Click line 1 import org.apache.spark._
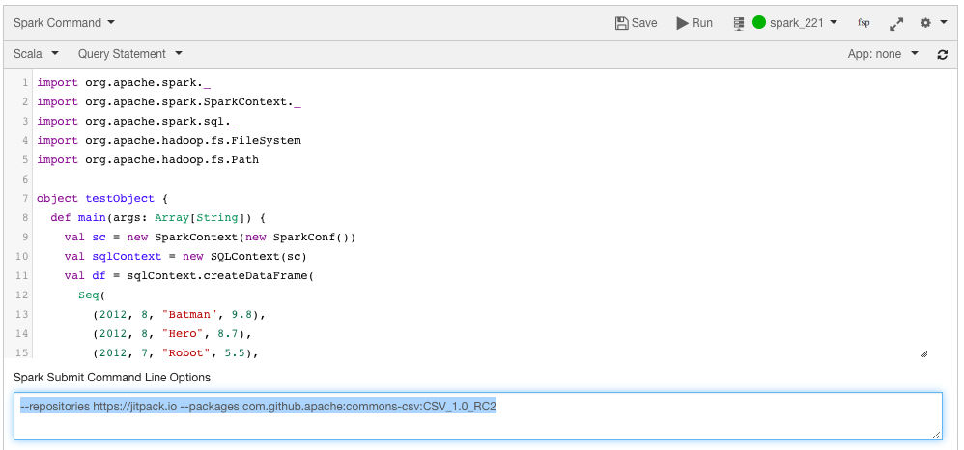 (x=124, y=82)
